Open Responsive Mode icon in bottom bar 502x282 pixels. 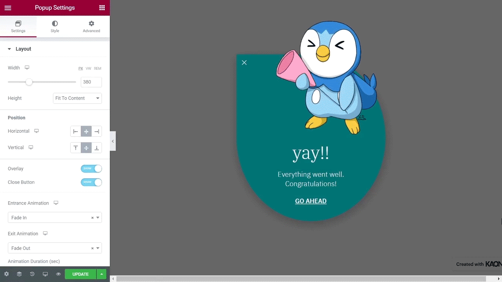pyautogui.click(x=45, y=274)
